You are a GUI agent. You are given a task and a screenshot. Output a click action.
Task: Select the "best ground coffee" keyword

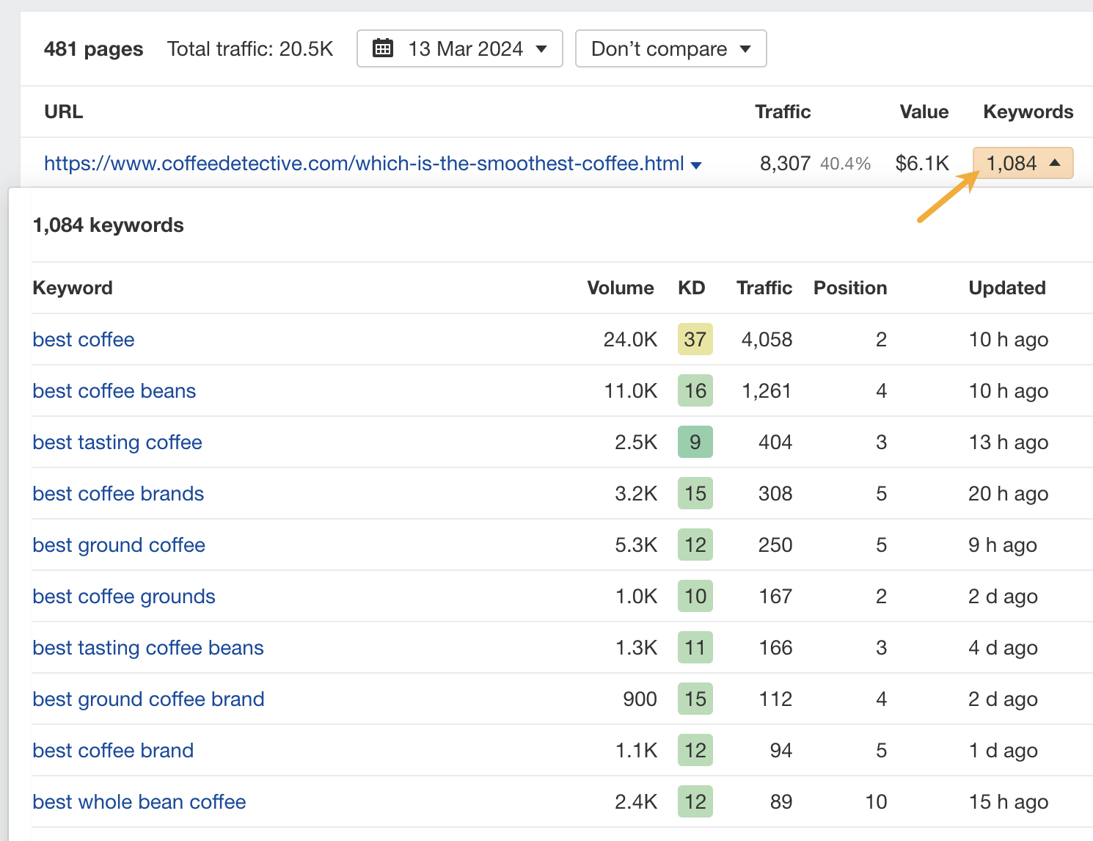(119, 545)
